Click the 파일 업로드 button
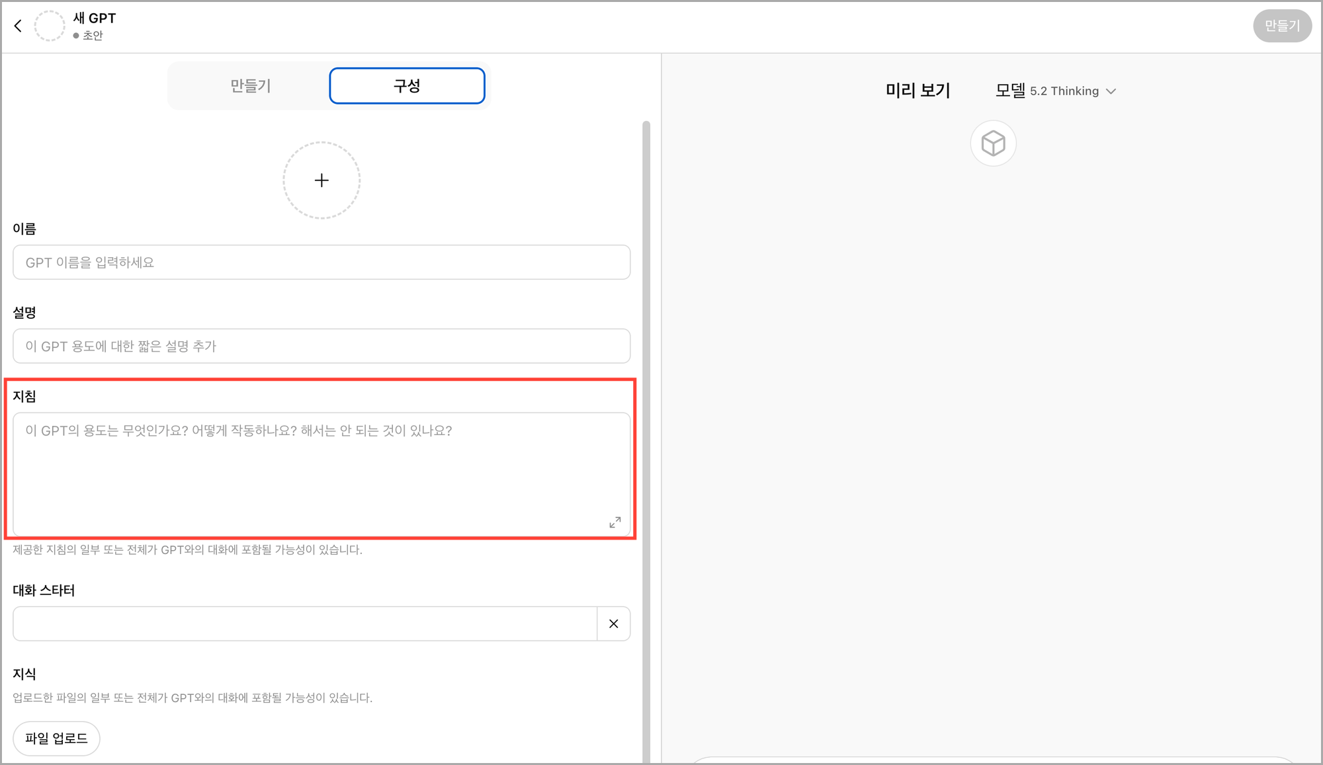 [x=56, y=738]
